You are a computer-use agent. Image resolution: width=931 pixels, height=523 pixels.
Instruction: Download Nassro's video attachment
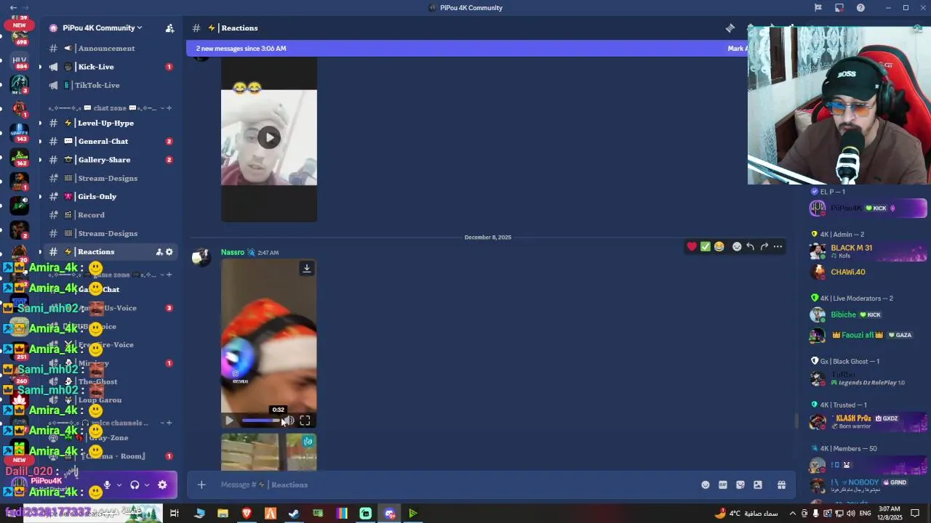307,269
